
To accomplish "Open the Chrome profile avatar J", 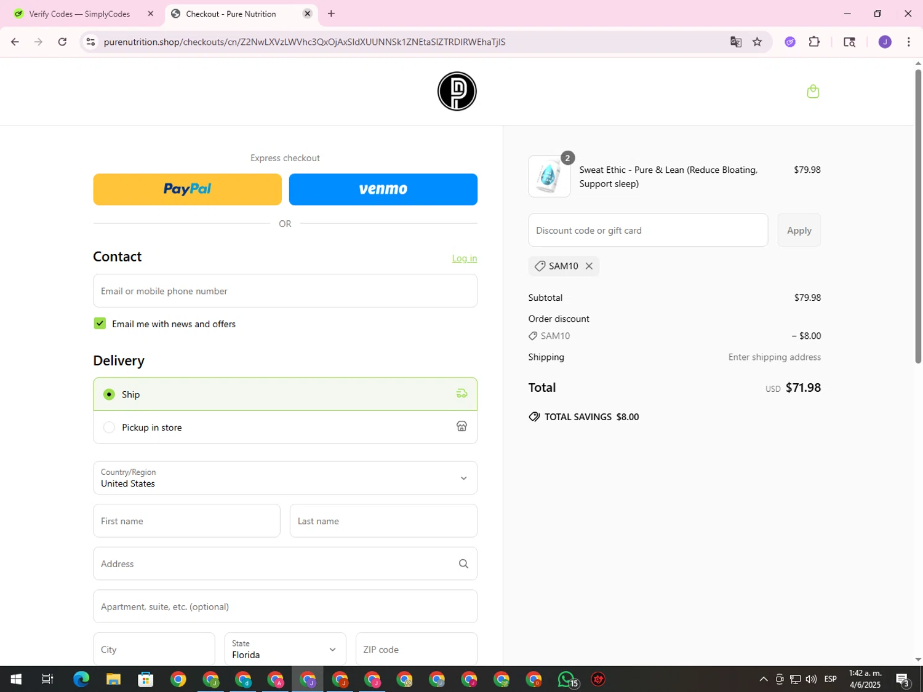I will [x=885, y=42].
